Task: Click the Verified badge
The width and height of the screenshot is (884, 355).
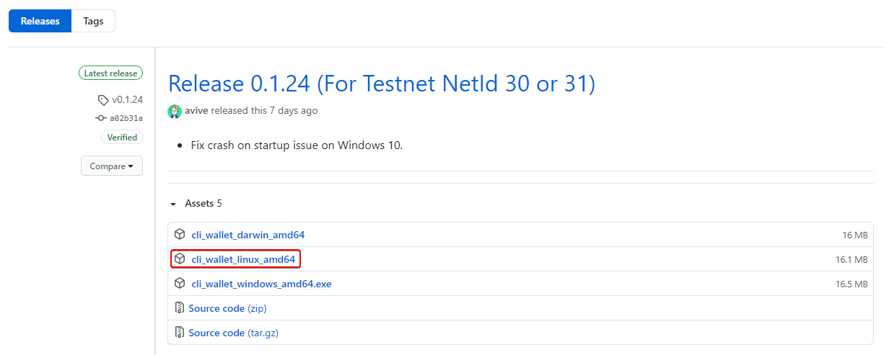Action: (122, 137)
